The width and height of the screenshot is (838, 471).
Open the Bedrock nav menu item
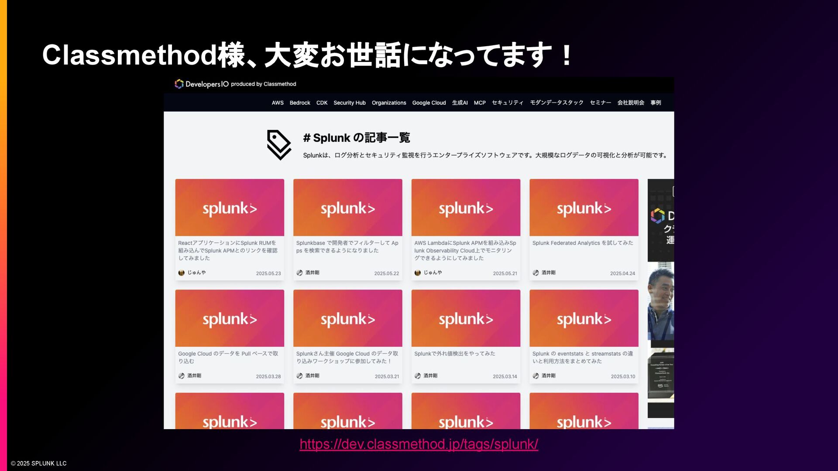pyautogui.click(x=300, y=103)
